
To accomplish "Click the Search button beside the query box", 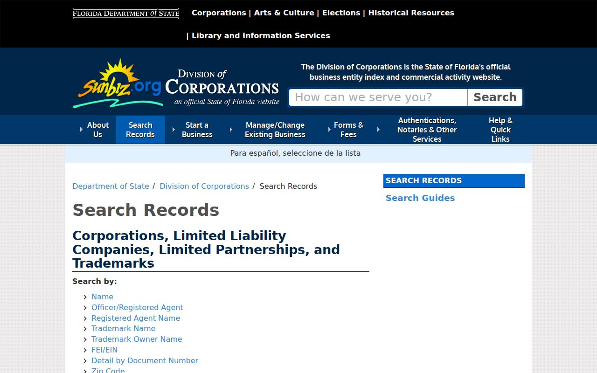I will pyautogui.click(x=495, y=97).
